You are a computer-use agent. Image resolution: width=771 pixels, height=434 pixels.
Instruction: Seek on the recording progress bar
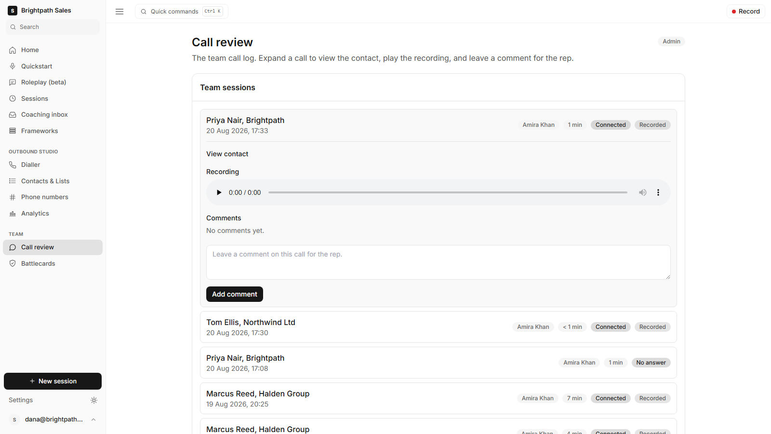(448, 192)
